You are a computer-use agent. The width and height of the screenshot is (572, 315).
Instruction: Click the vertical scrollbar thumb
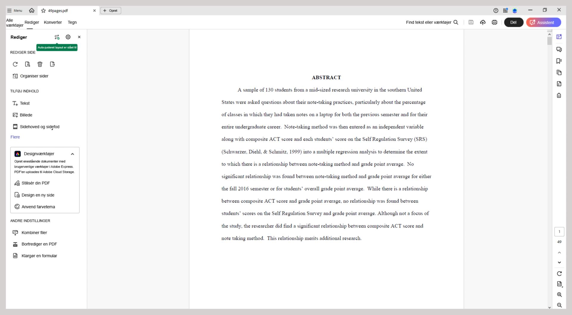tap(550, 41)
